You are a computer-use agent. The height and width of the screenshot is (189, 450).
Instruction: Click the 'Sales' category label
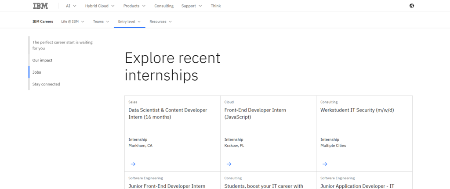[133, 102]
